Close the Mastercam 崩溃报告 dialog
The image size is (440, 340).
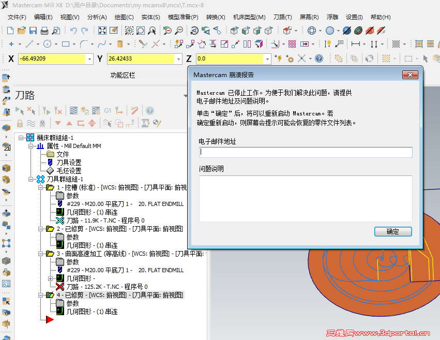click(410, 75)
